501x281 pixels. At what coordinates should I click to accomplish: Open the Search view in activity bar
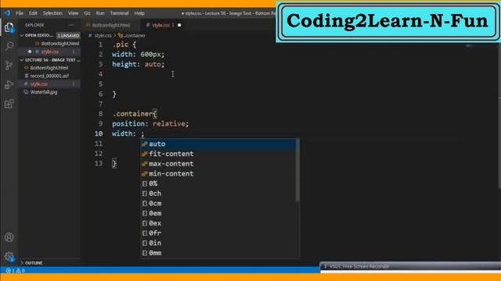(x=9, y=47)
